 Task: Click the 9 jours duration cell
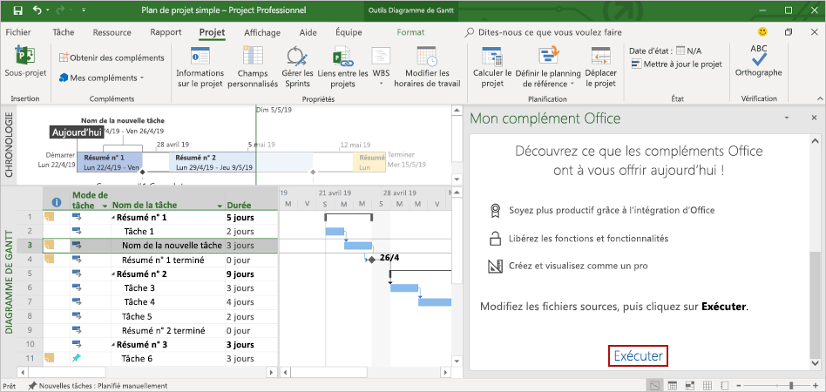251,274
